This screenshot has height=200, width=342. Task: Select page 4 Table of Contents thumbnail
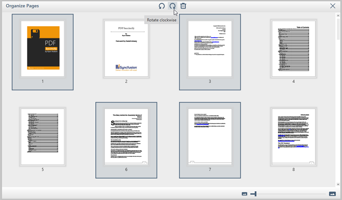[x=294, y=48]
